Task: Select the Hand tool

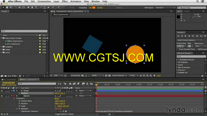Action: pyautogui.click(x=7, y=7)
